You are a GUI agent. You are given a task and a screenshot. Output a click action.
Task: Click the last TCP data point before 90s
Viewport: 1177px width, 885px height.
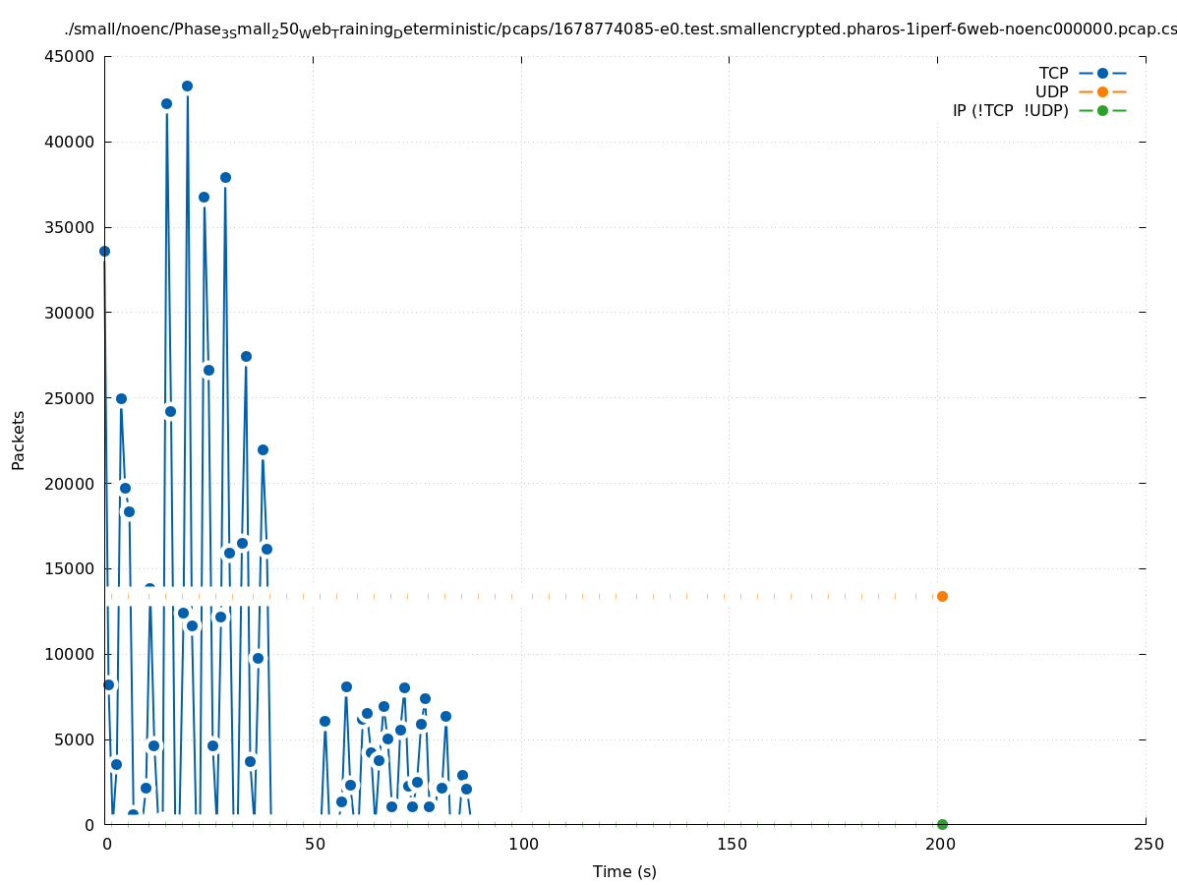point(466,789)
